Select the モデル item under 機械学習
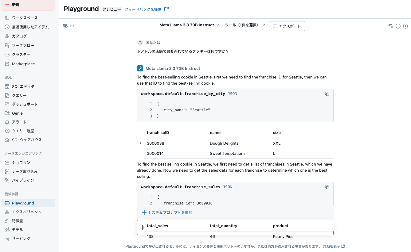411x252 pixels. pyautogui.click(x=17, y=229)
